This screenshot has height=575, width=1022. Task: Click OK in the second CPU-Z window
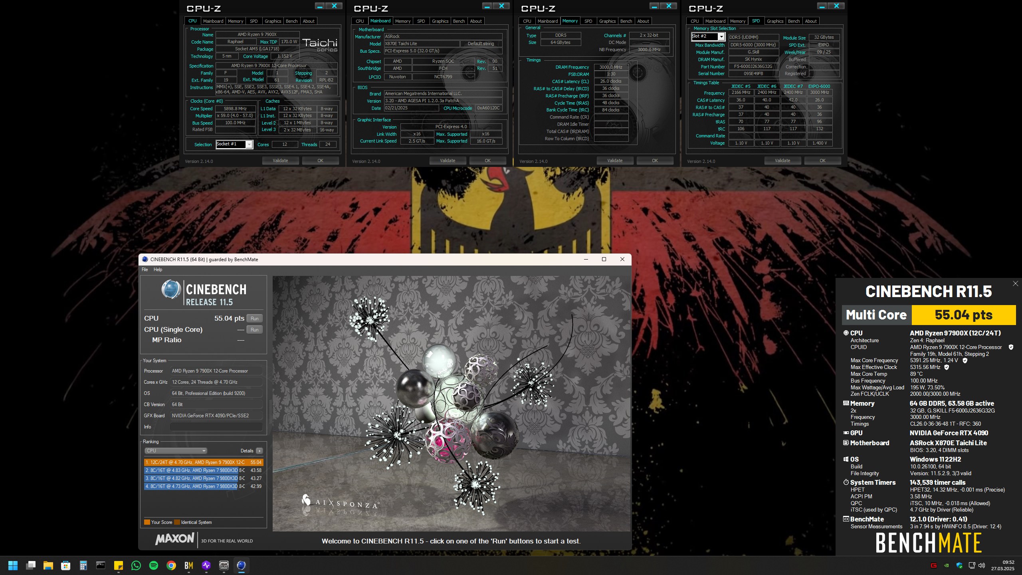tap(488, 161)
